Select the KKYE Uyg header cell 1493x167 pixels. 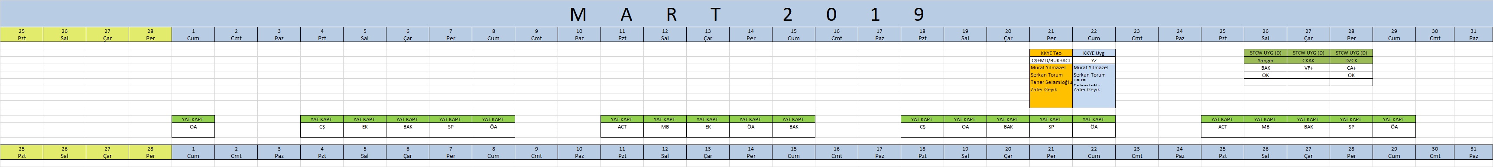1094,53
